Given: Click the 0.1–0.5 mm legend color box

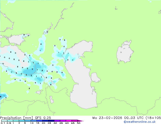Looking at the screenshot, I should coord(4,121).
